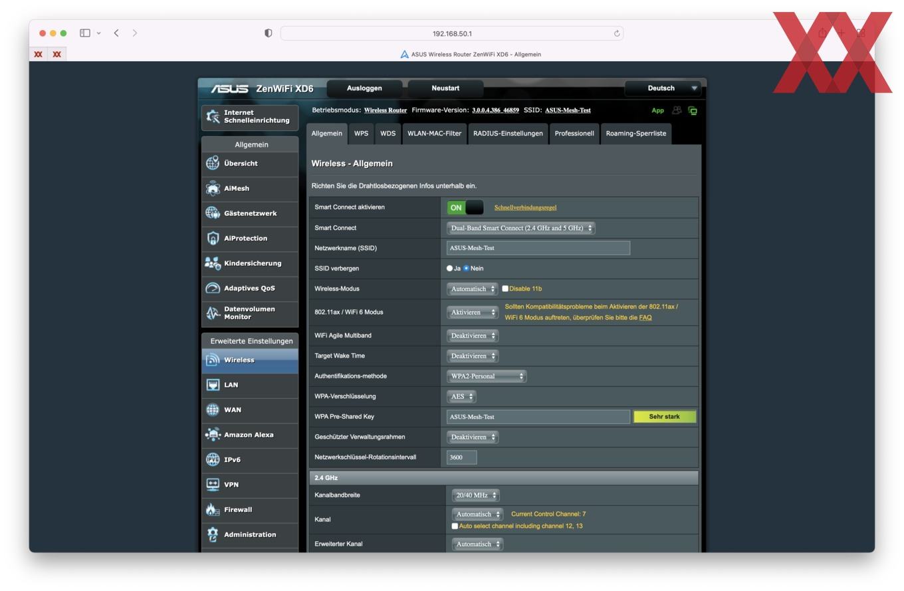
Task: Click the Wireless signal icon
Action: point(213,360)
